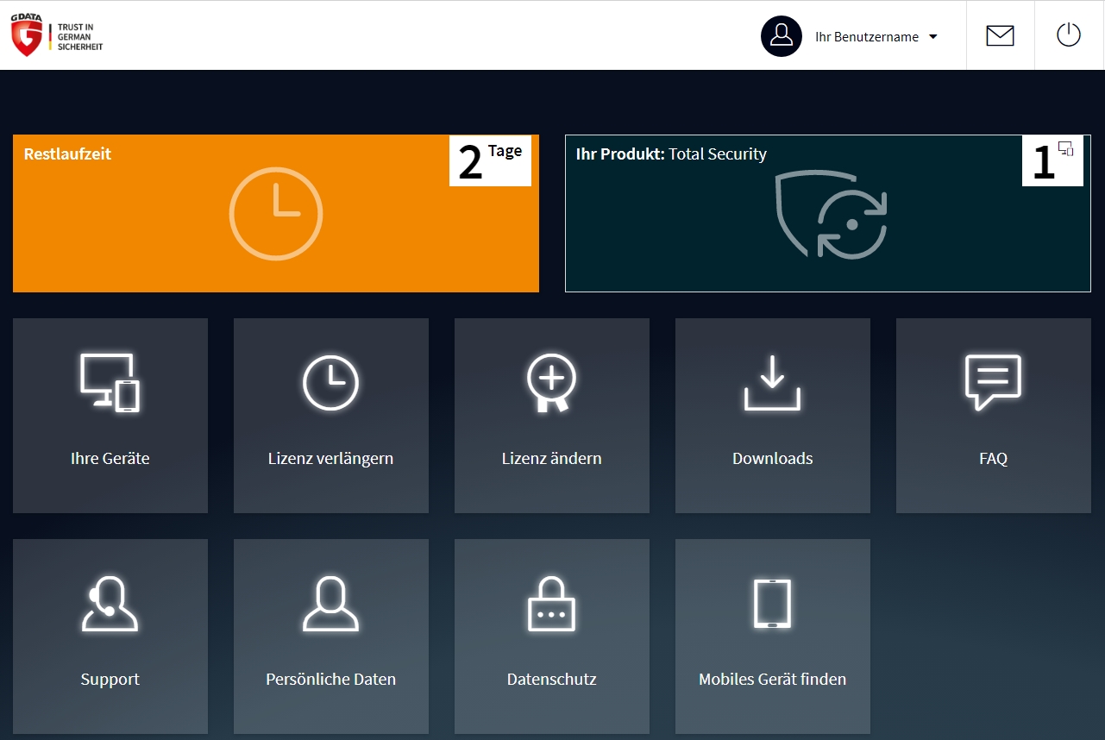Screen dimensions: 1105x740
Task: Select Mobiles Gerät finden tablet icon
Action: 772,603
